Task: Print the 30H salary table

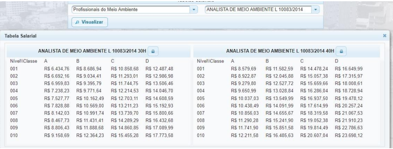Action: [153, 51]
